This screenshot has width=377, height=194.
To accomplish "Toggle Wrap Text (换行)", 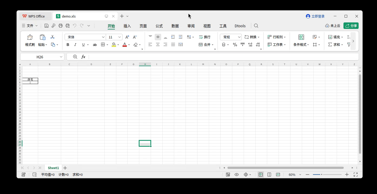I will (x=204, y=37).
